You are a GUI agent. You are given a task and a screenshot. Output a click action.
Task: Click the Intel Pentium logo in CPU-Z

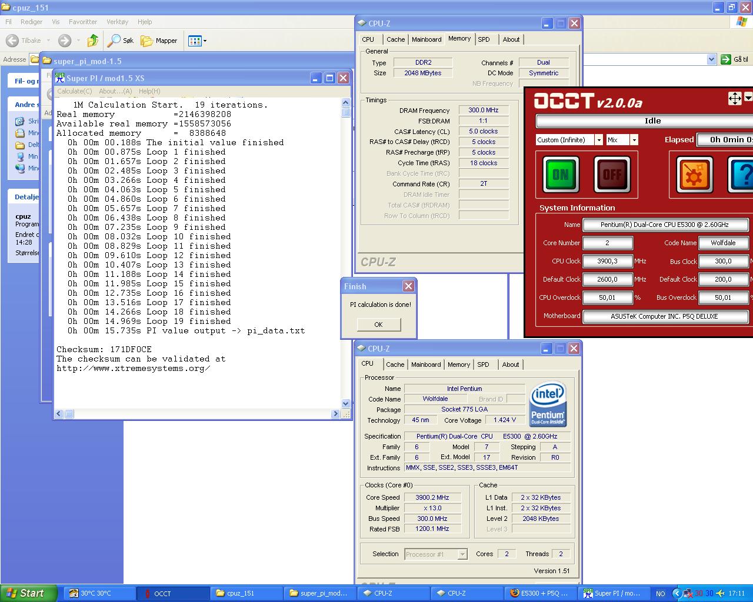548,404
